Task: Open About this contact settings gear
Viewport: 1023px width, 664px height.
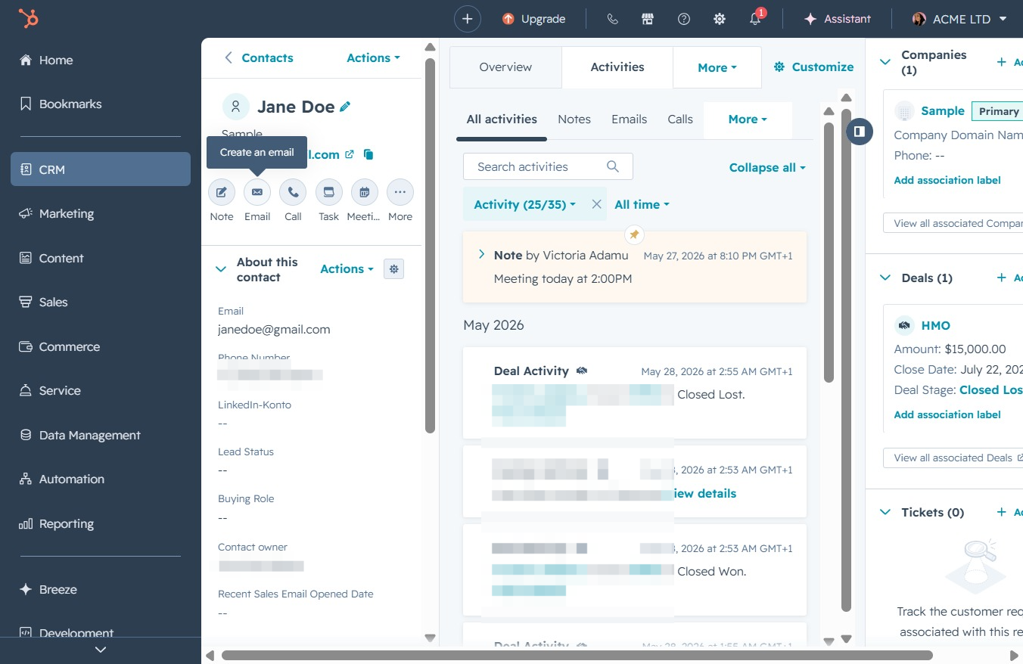Action: click(x=393, y=268)
